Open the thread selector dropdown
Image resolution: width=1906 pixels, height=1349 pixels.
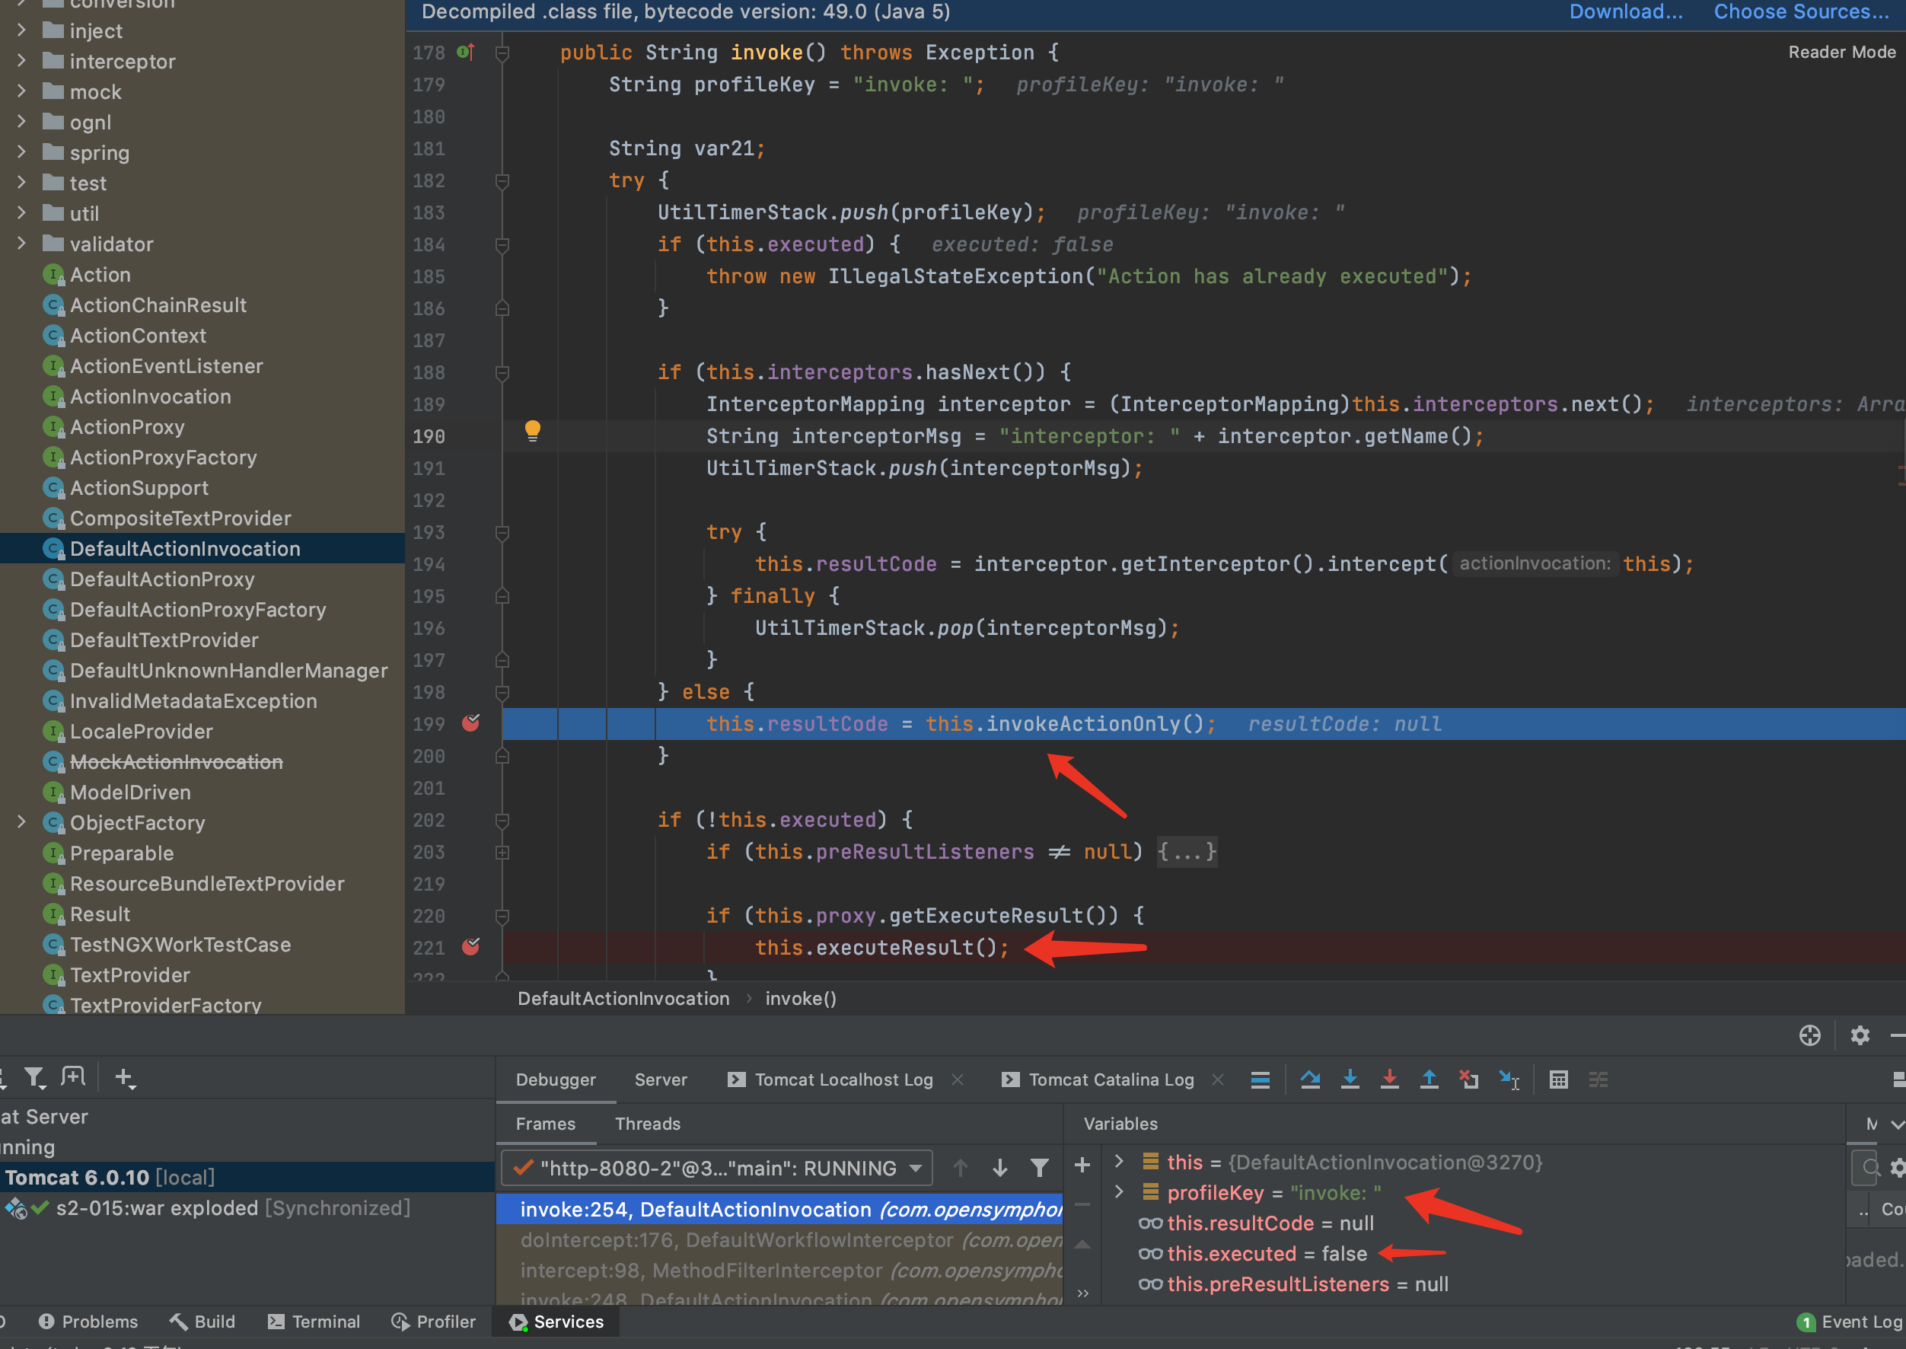point(717,1168)
